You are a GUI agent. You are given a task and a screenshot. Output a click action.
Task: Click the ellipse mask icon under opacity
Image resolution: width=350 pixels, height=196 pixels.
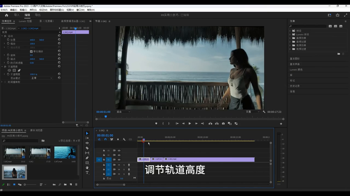click(x=9, y=71)
